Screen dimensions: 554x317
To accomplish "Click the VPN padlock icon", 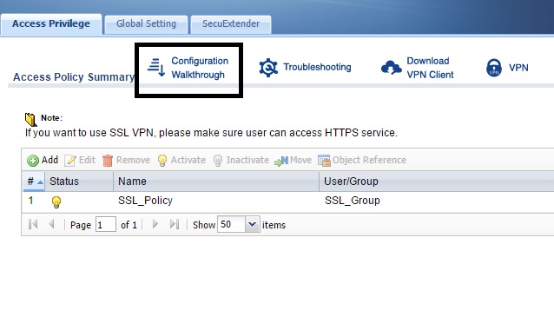I will click(x=494, y=68).
